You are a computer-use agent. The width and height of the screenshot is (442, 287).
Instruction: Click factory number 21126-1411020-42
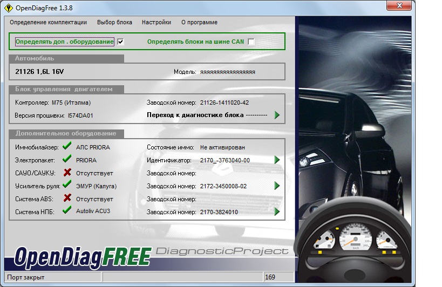[x=225, y=102]
